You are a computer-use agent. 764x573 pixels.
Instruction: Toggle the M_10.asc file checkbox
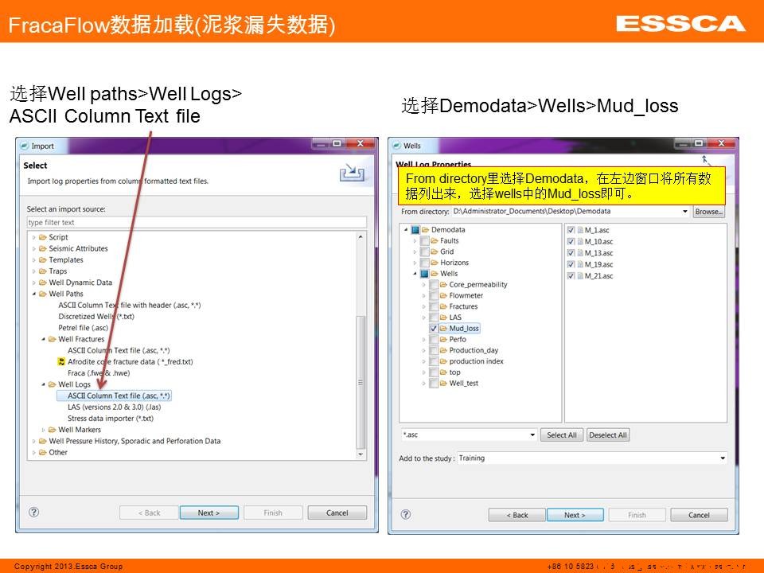[571, 241]
